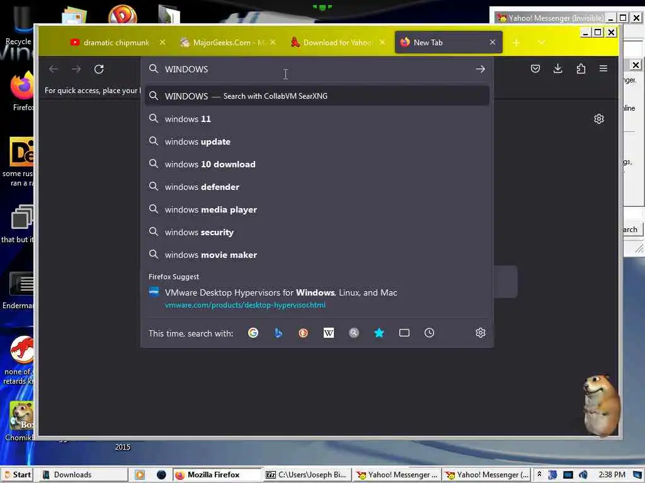Search with Wikipedia one-off engine icon
Image resolution: width=645 pixels, height=483 pixels.
[328, 333]
